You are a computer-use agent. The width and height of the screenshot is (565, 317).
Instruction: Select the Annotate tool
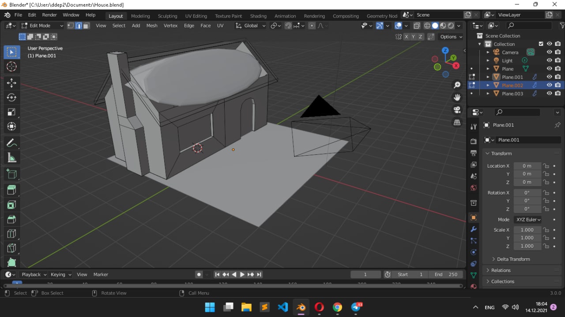pyautogui.click(x=12, y=143)
